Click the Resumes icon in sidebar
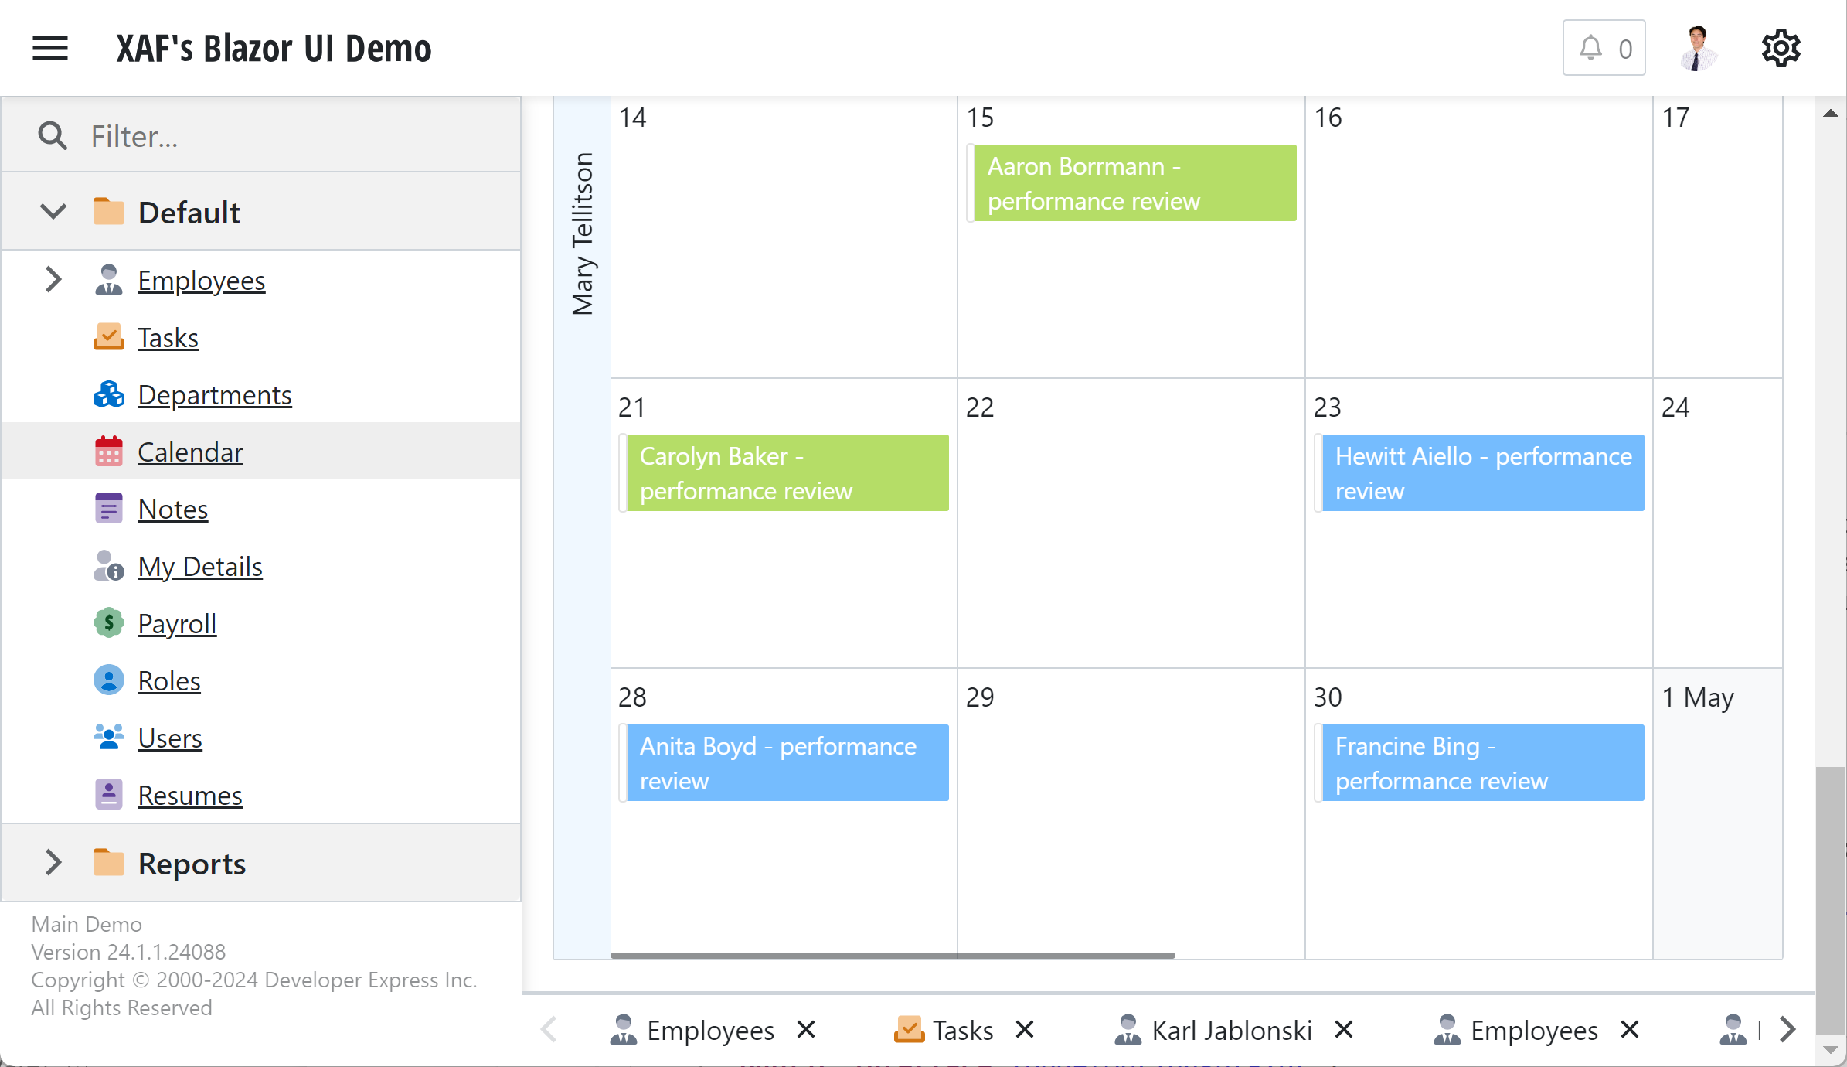The width and height of the screenshot is (1847, 1067). point(108,795)
